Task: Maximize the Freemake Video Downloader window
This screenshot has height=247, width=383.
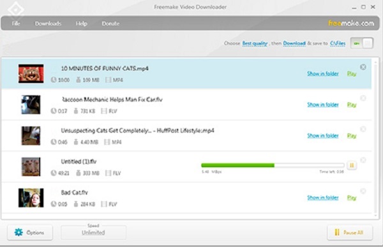Action: tap(363, 7)
